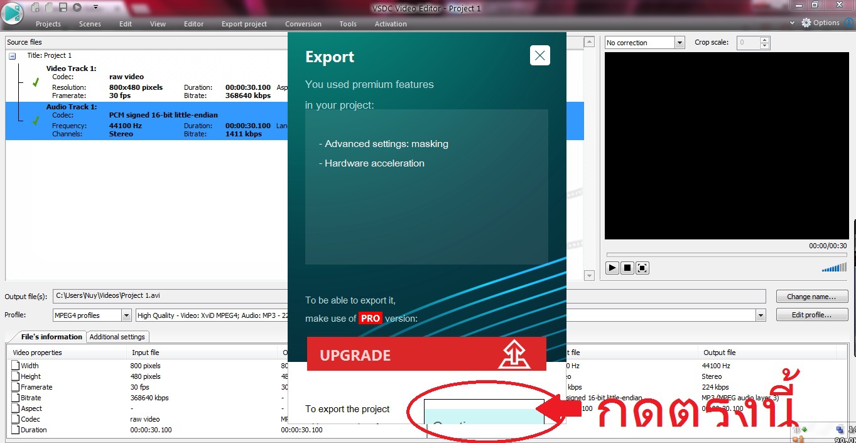The height and width of the screenshot is (443, 856).
Task: Click the Video properties column header
Action: [x=66, y=353]
